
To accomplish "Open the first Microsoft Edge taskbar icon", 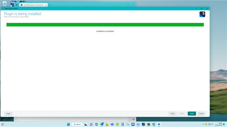I will point(96,124).
